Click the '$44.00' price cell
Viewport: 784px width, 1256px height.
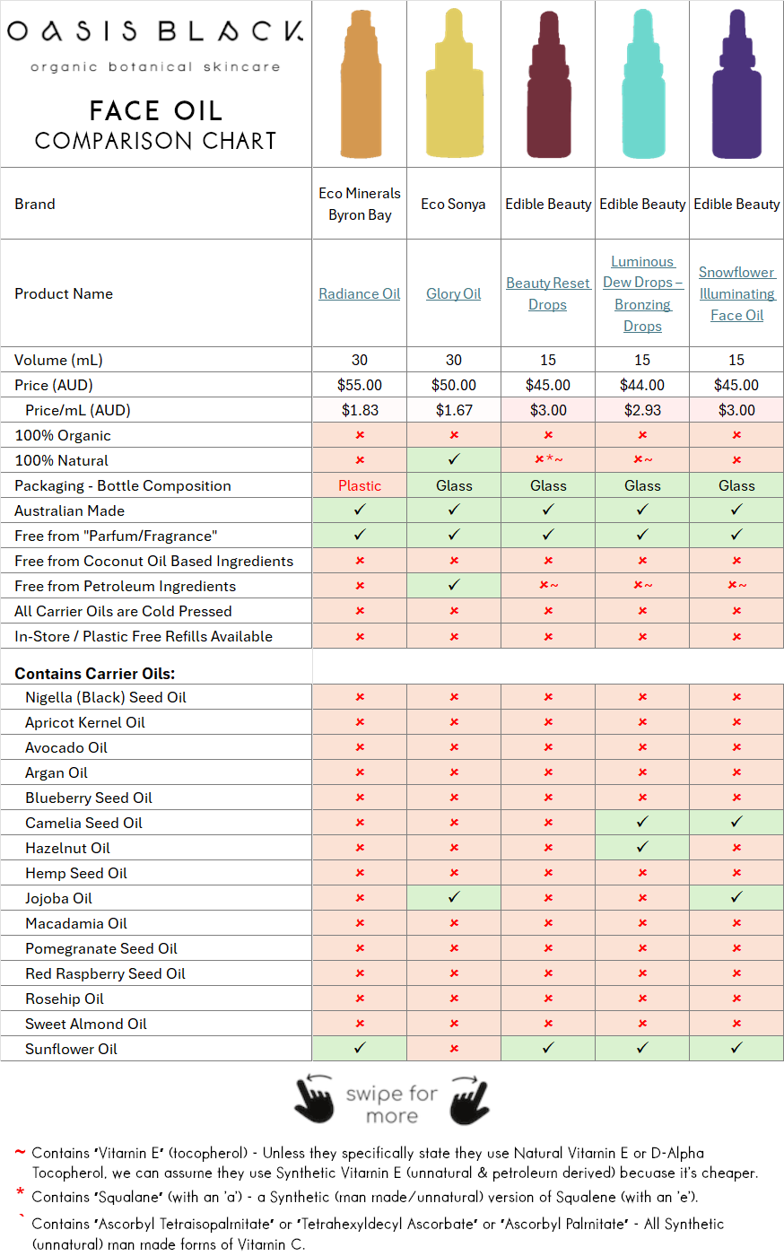click(642, 385)
